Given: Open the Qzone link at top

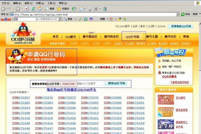Looking at the screenshot, I should click(161, 26).
